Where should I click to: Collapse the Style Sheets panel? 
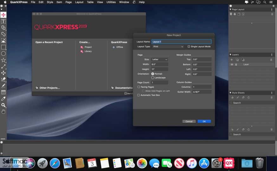click(x=230, y=93)
